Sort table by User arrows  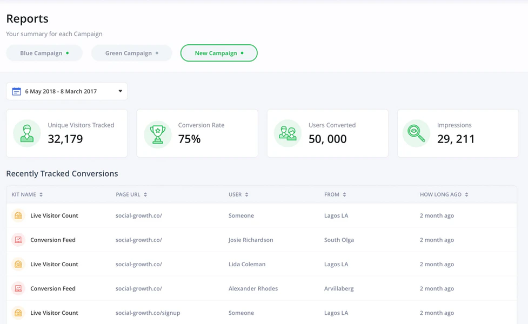pos(246,194)
